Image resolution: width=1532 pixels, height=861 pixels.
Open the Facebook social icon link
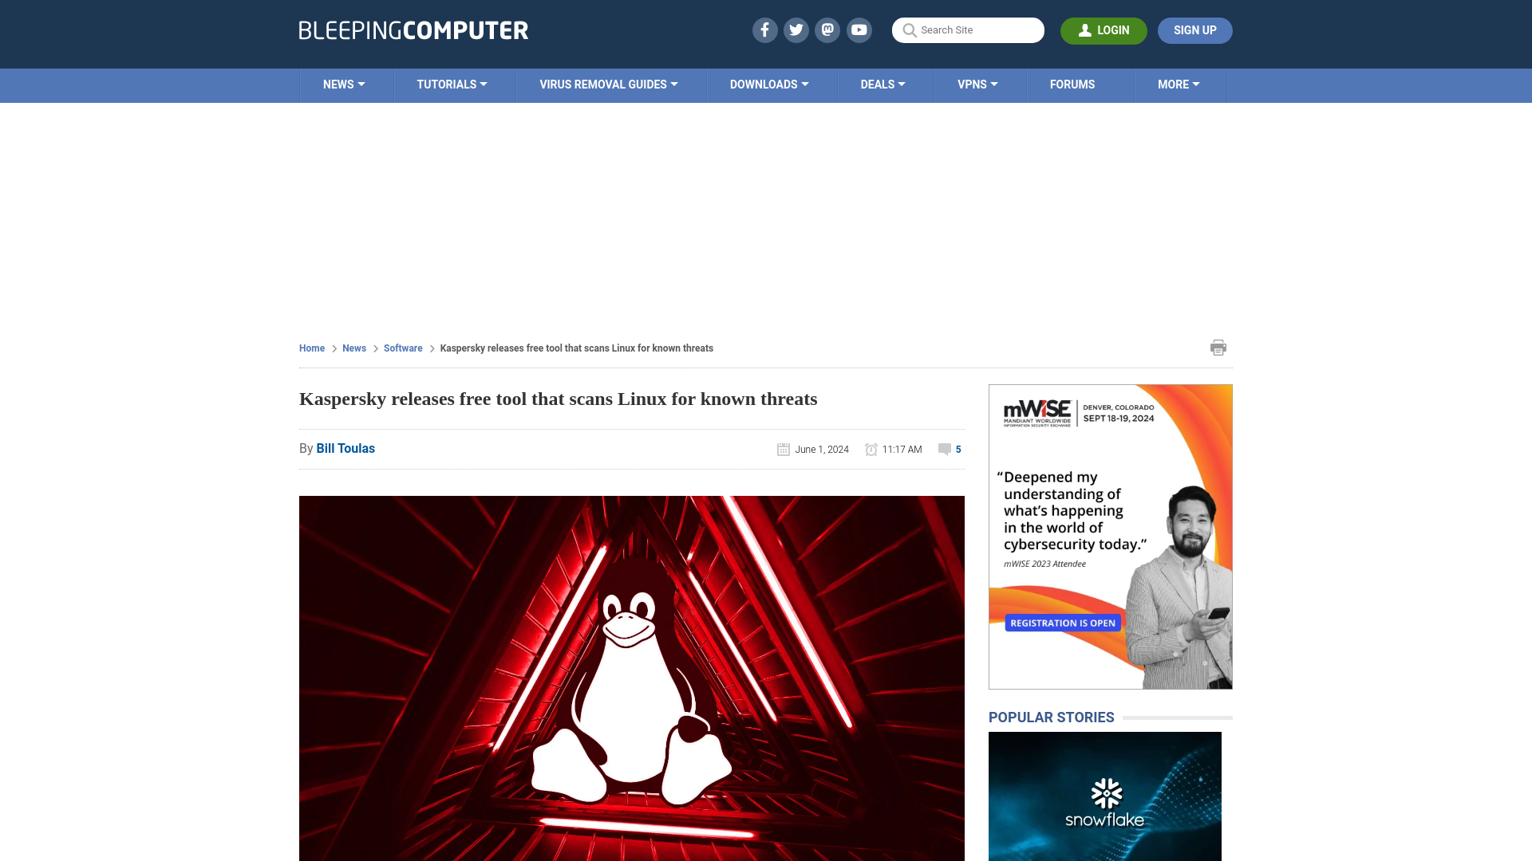tap(765, 29)
